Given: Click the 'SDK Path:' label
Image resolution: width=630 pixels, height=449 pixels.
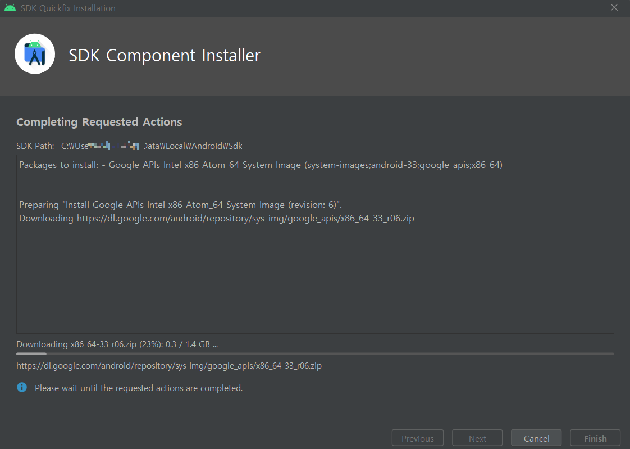Looking at the screenshot, I should (x=35, y=146).
